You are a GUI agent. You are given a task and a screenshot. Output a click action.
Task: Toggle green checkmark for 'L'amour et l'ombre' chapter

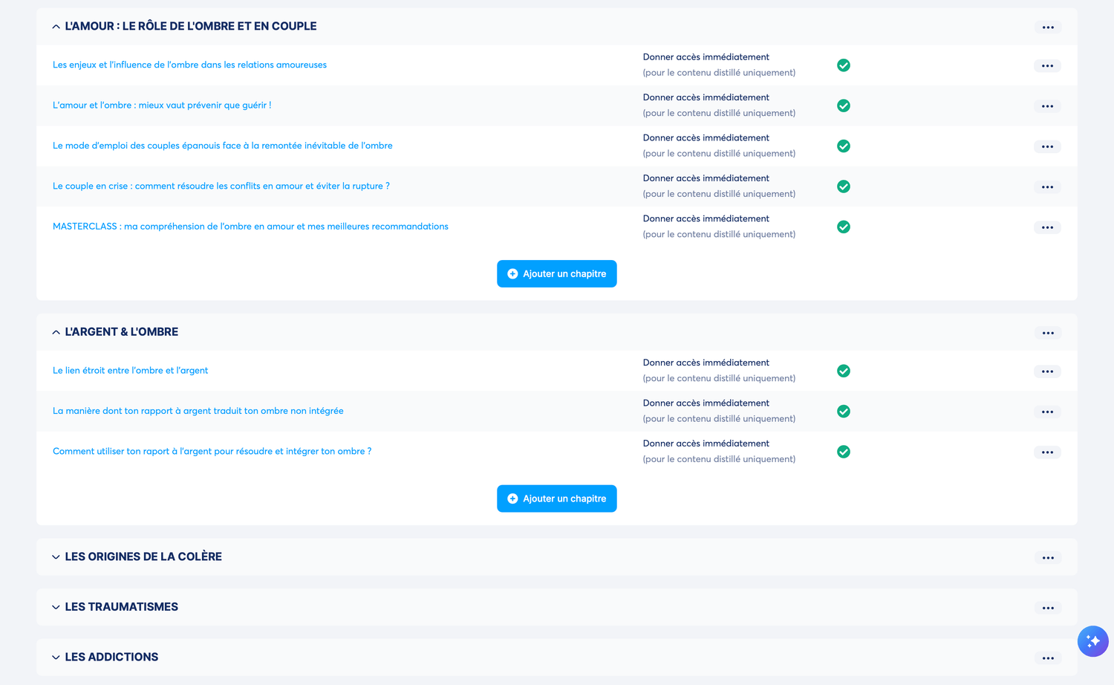click(843, 105)
